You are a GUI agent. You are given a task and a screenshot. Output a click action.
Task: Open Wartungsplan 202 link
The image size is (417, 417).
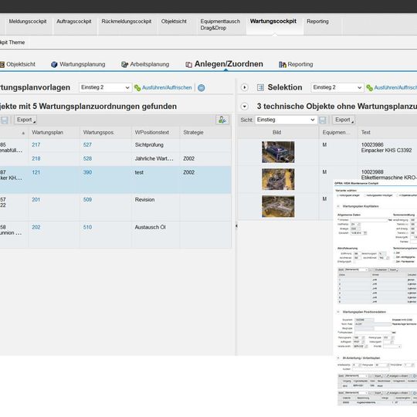tap(36, 228)
